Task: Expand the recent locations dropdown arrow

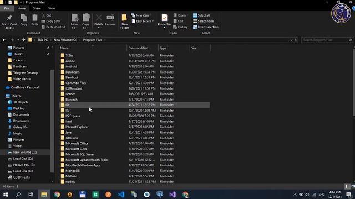Action: pyautogui.click(x=18, y=40)
